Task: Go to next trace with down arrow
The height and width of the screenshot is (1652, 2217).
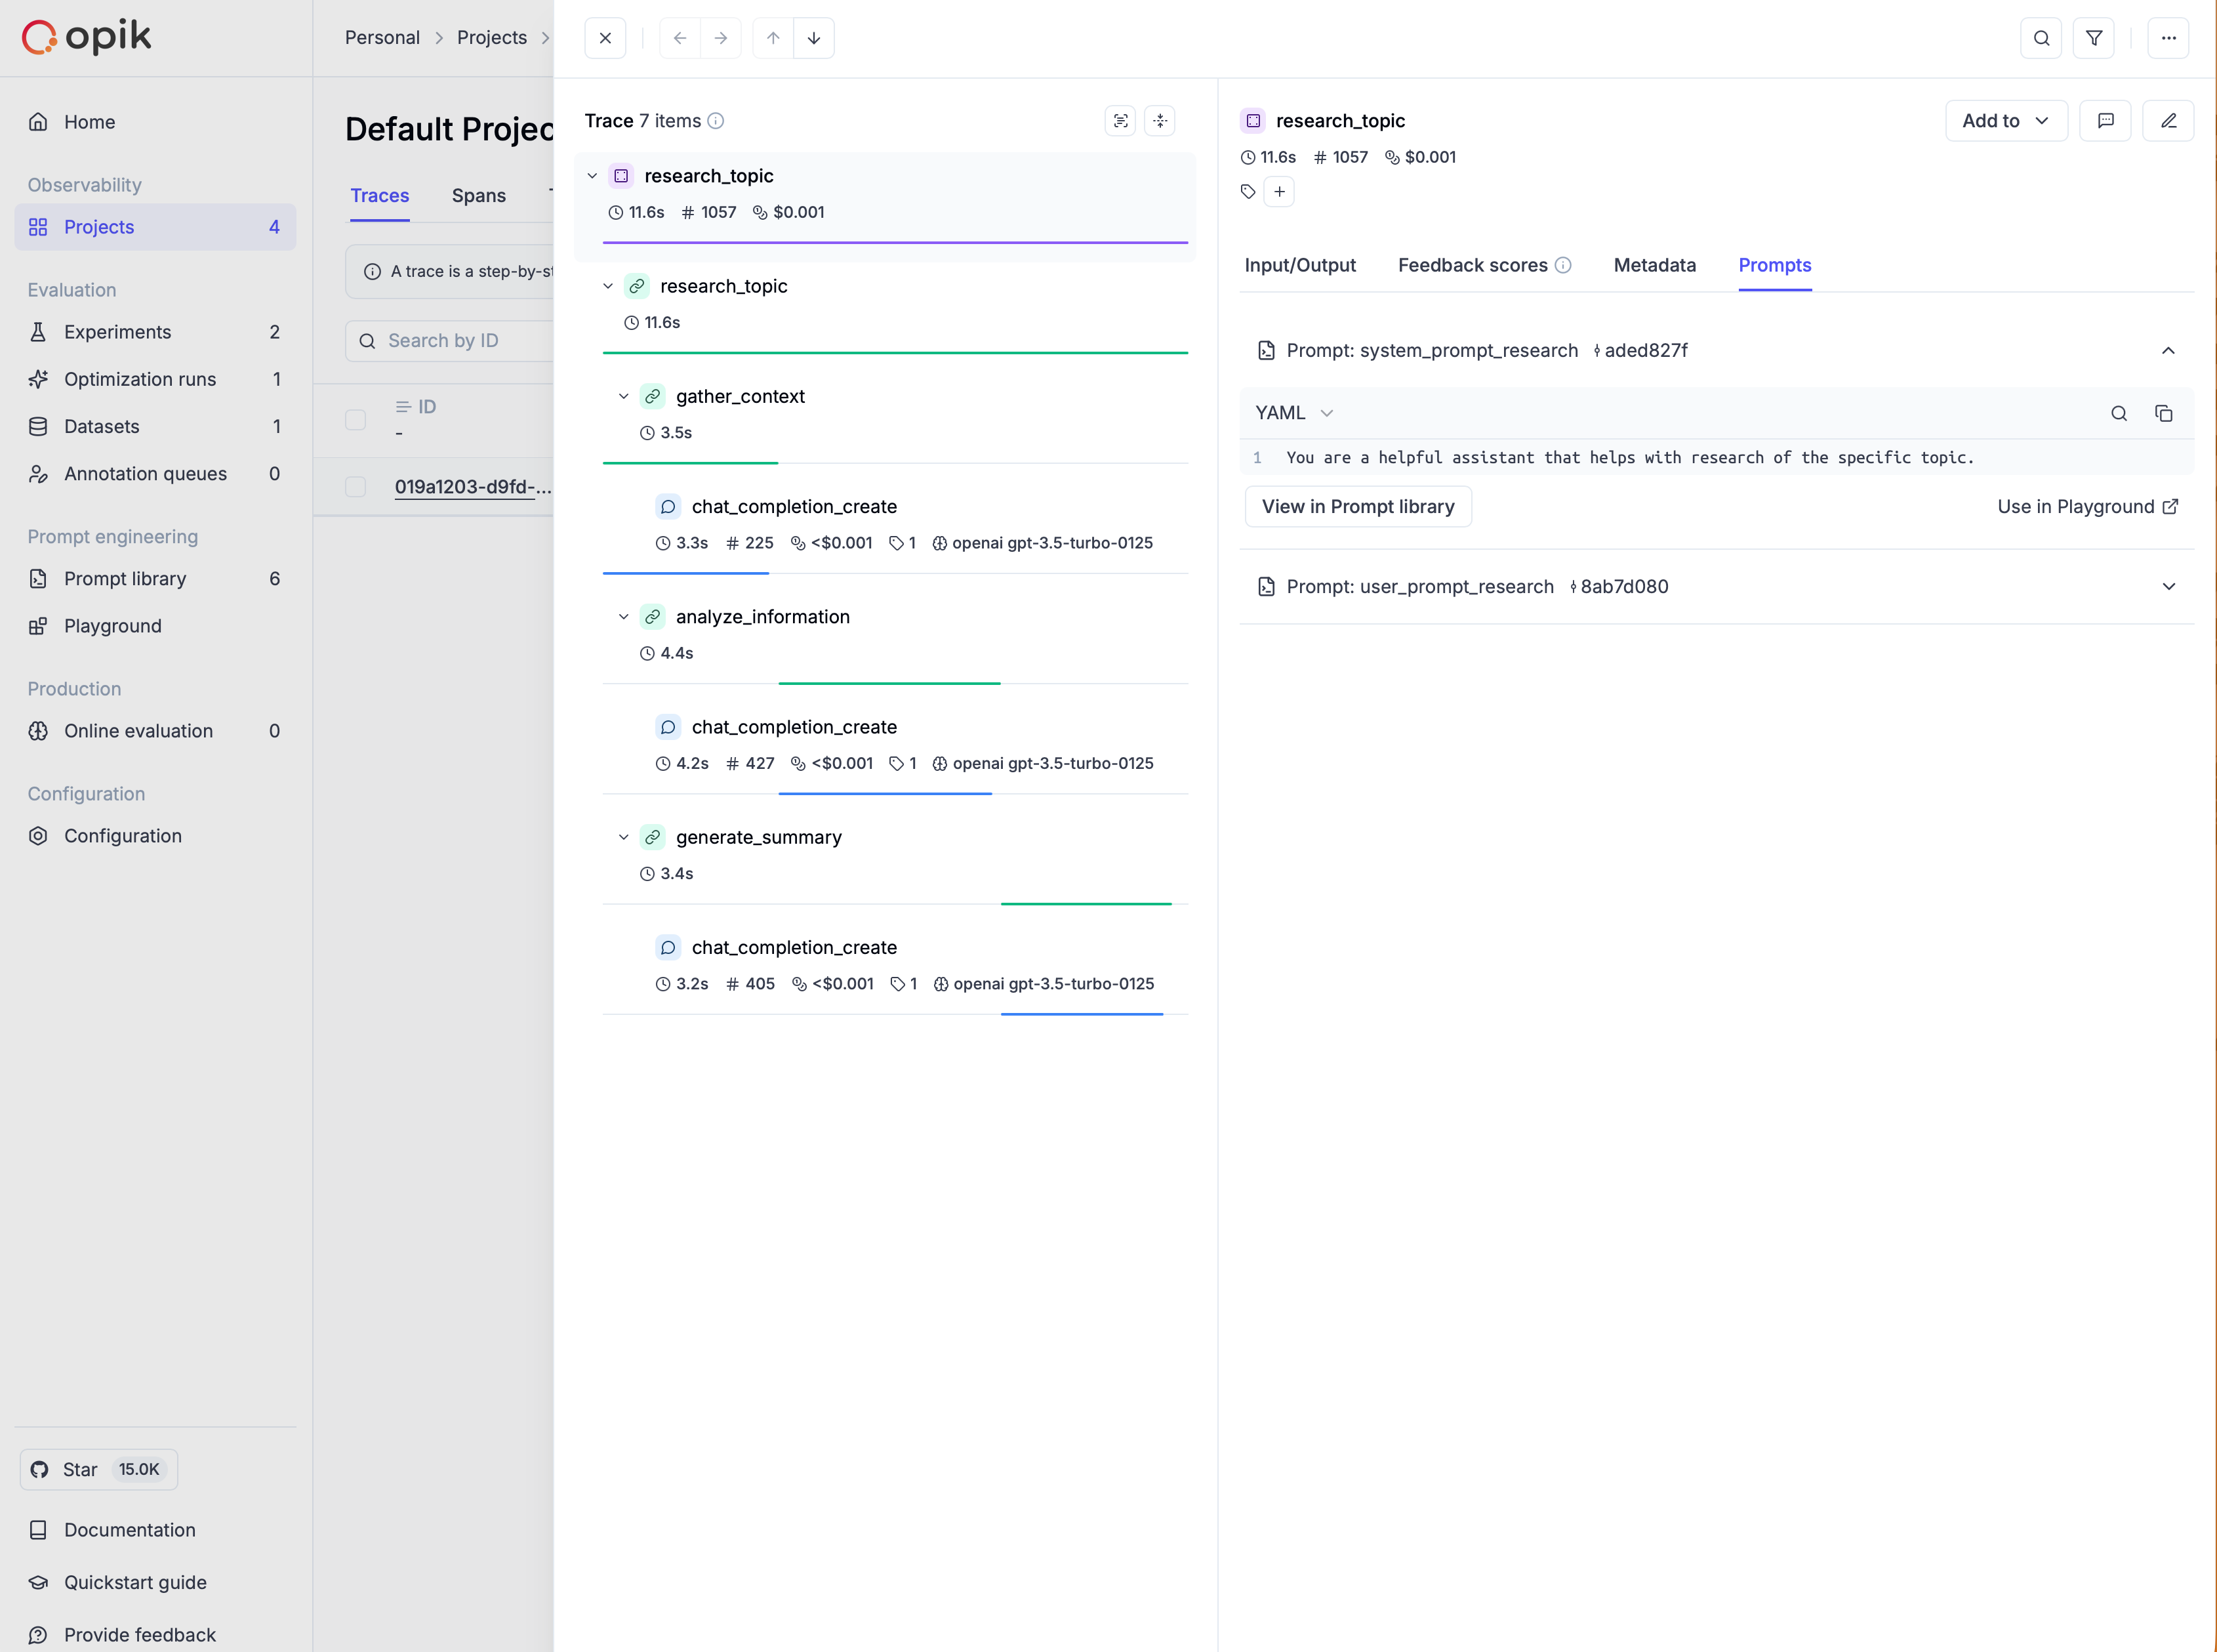Action: click(813, 38)
